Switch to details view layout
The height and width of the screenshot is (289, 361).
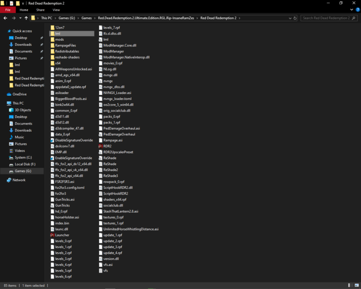tap(350, 286)
